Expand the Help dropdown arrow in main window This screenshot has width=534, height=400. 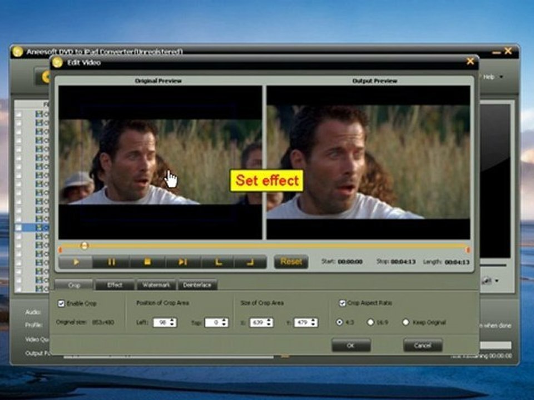click(501, 77)
